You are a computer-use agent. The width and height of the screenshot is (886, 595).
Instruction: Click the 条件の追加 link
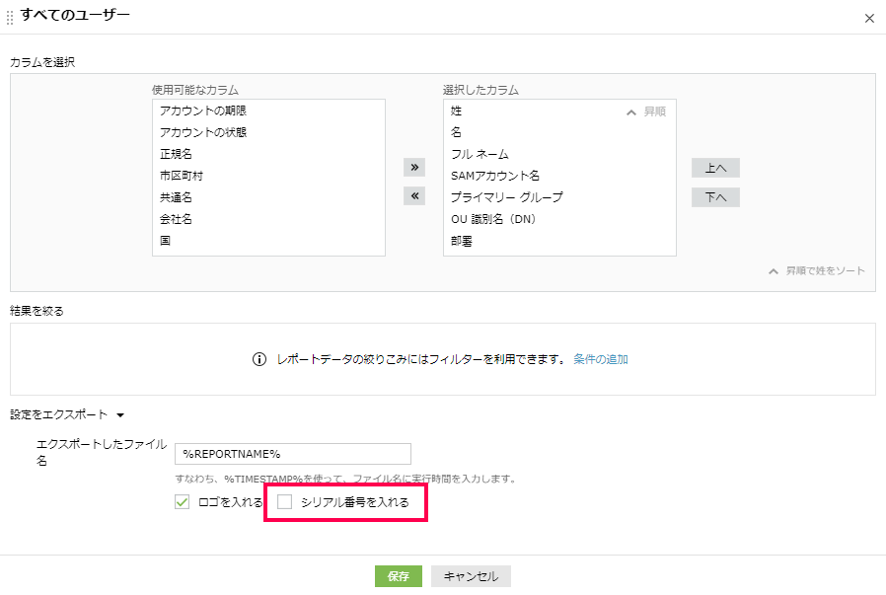tap(601, 359)
